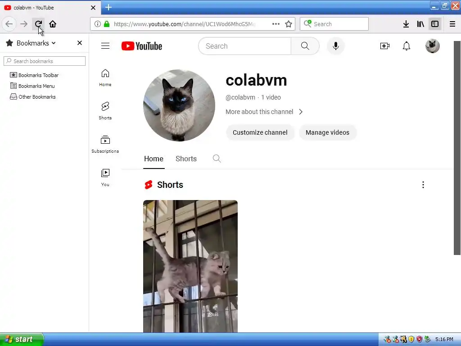Image resolution: width=461 pixels, height=346 pixels.
Task: Click the browser forward arrow
Action: point(24,24)
